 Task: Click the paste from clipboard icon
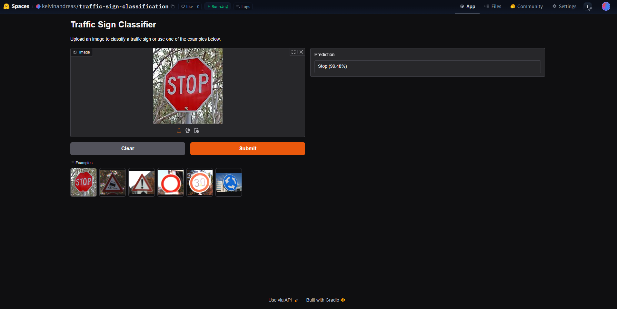tap(196, 130)
